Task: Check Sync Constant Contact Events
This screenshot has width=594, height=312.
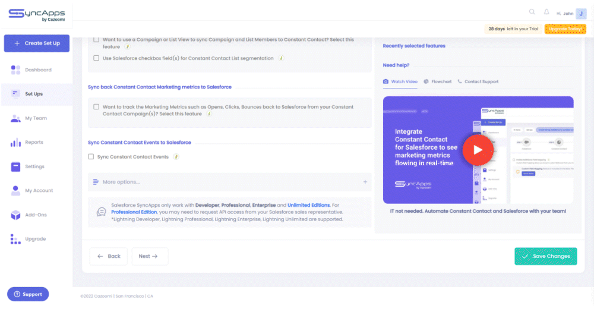Action: tap(91, 156)
